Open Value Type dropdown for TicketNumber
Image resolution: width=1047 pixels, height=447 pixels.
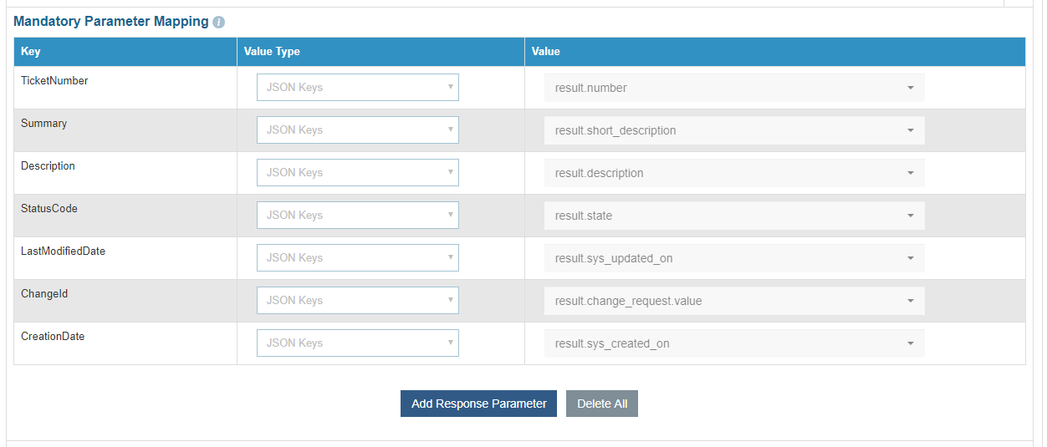(x=357, y=88)
